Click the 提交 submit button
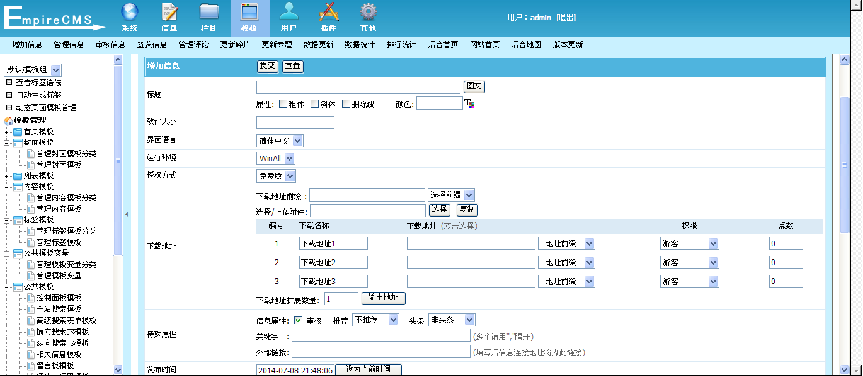Viewport: 863px width, 376px height. click(268, 66)
